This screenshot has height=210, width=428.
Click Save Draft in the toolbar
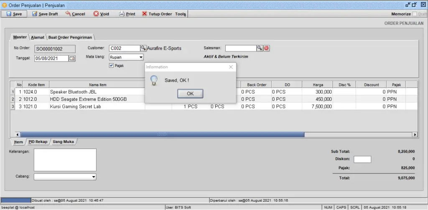(x=45, y=14)
